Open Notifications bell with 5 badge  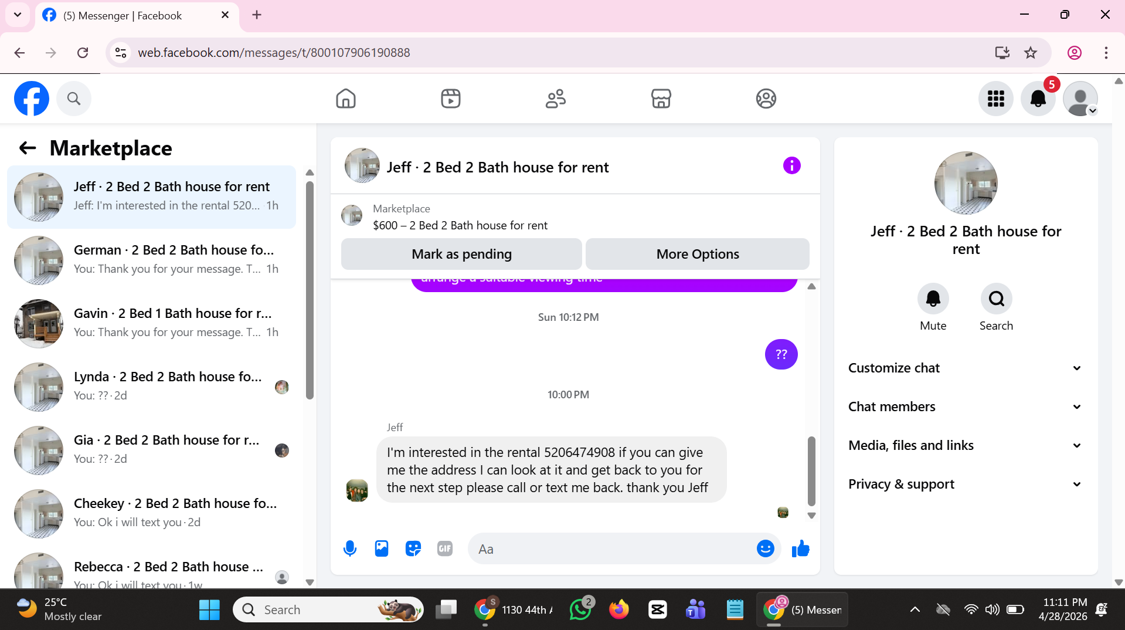[x=1038, y=99]
